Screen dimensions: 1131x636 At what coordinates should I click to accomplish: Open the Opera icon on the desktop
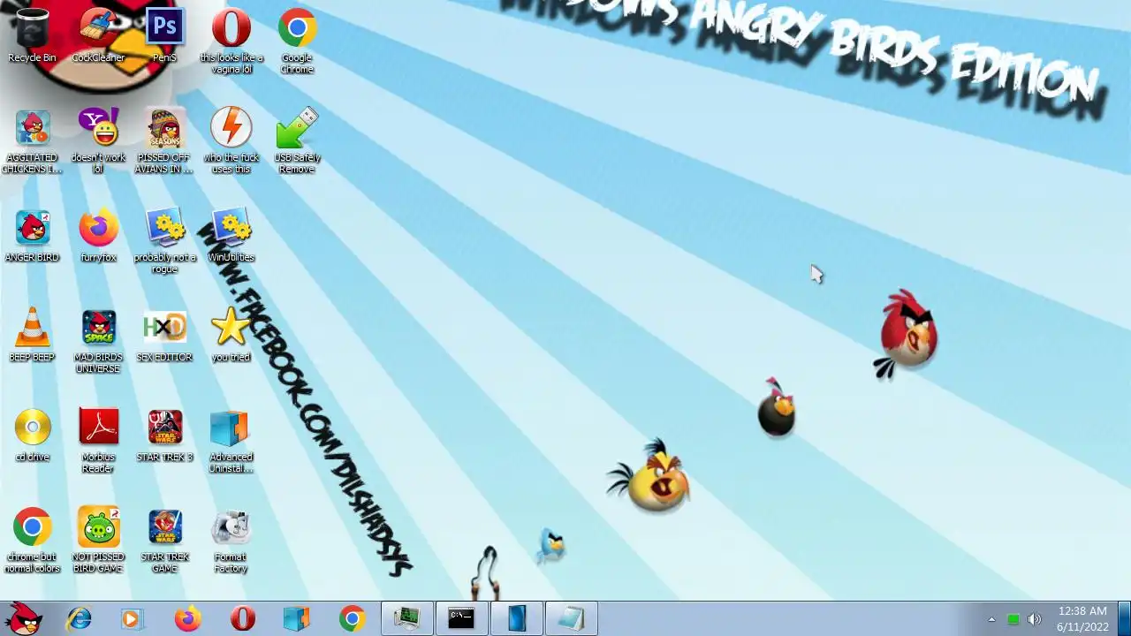point(231,41)
